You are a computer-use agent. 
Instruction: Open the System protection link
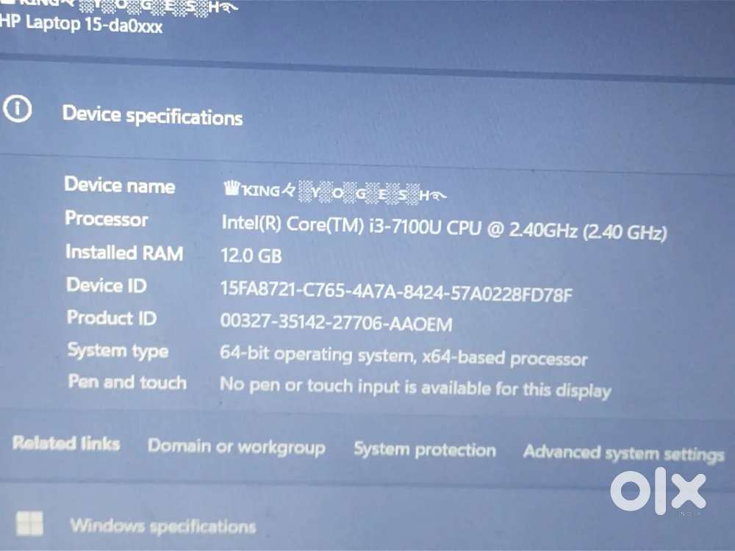425,450
